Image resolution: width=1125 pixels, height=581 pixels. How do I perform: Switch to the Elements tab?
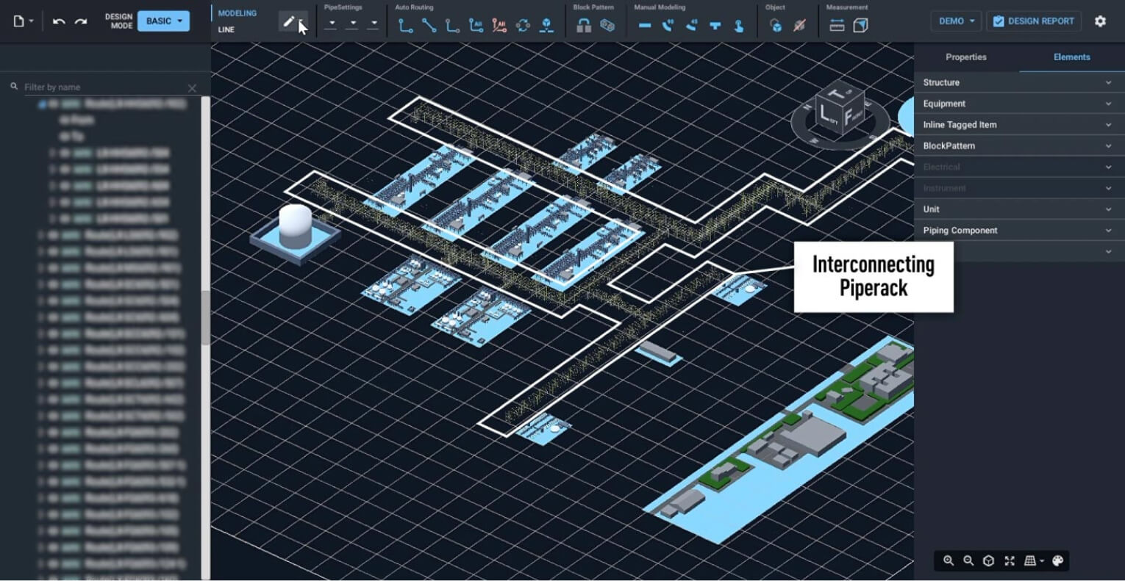(1071, 57)
